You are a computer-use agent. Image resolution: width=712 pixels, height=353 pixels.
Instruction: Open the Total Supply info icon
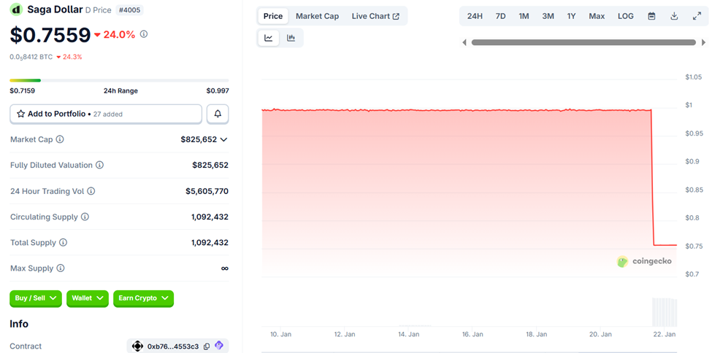coord(63,243)
